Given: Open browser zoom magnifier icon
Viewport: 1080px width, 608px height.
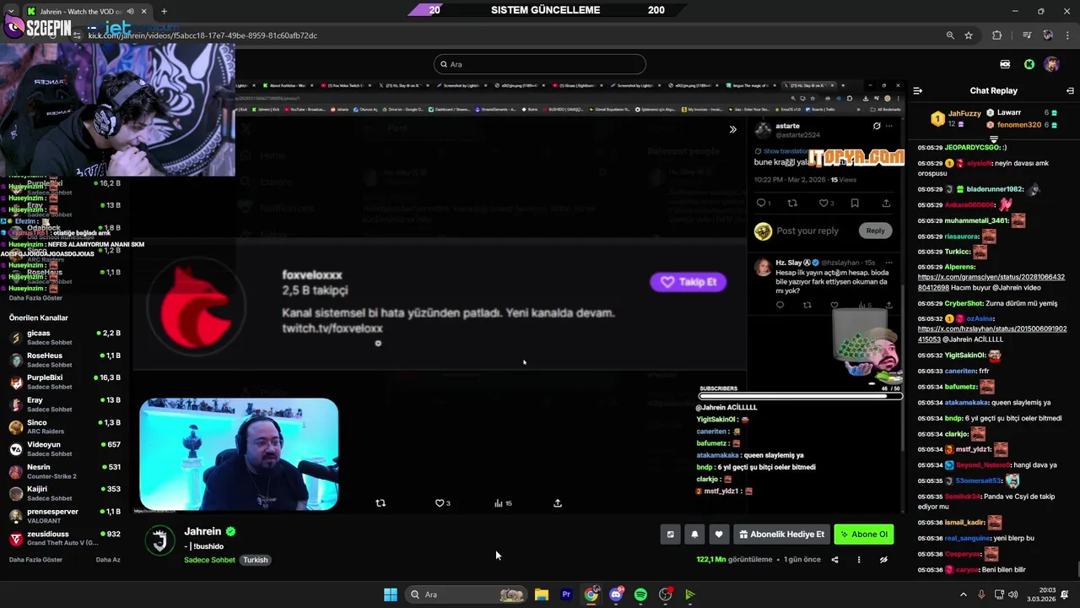Looking at the screenshot, I should coord(950,35).
